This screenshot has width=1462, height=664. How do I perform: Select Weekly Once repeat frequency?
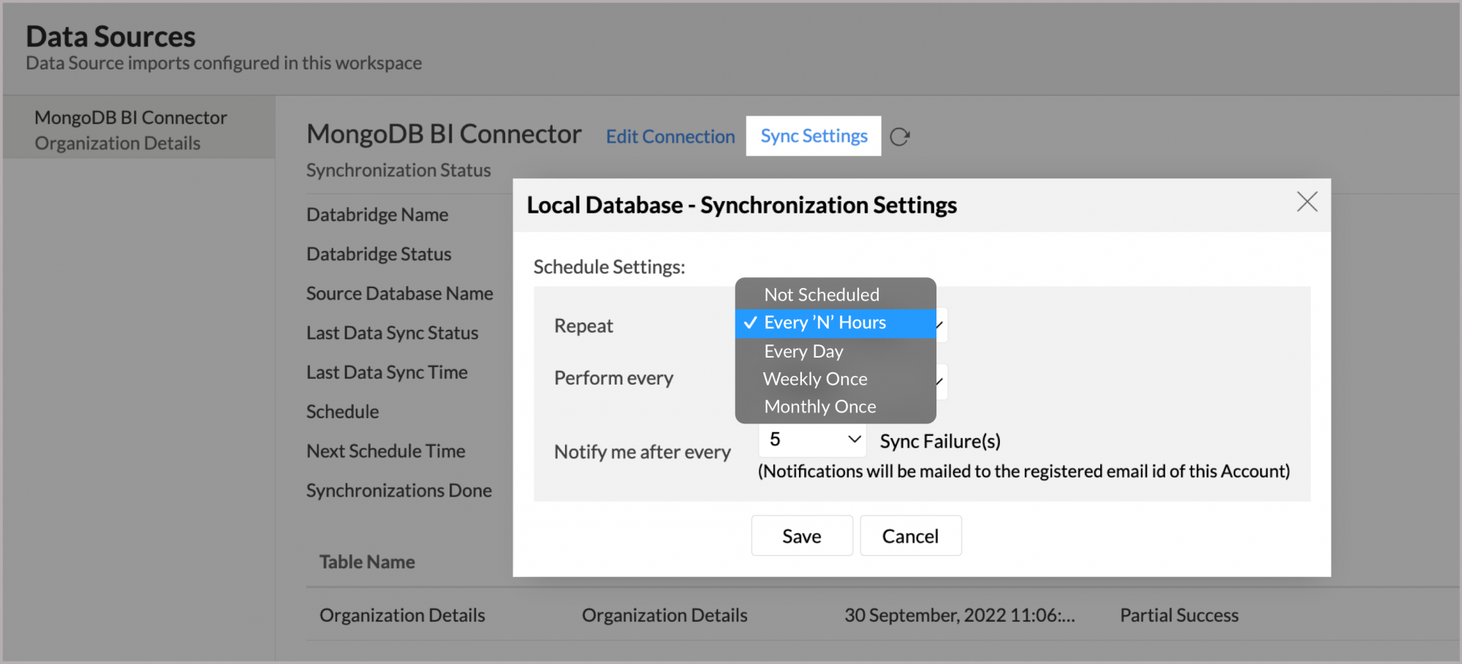(814, 379)
